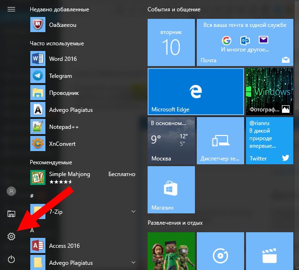This screenshot has width=299, height=270.
Task: Open the File Explorer sidebar icon
Action: point(11,214)
